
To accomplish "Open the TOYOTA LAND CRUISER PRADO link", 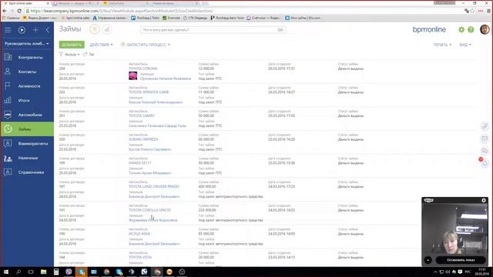I will pos(154,186).
